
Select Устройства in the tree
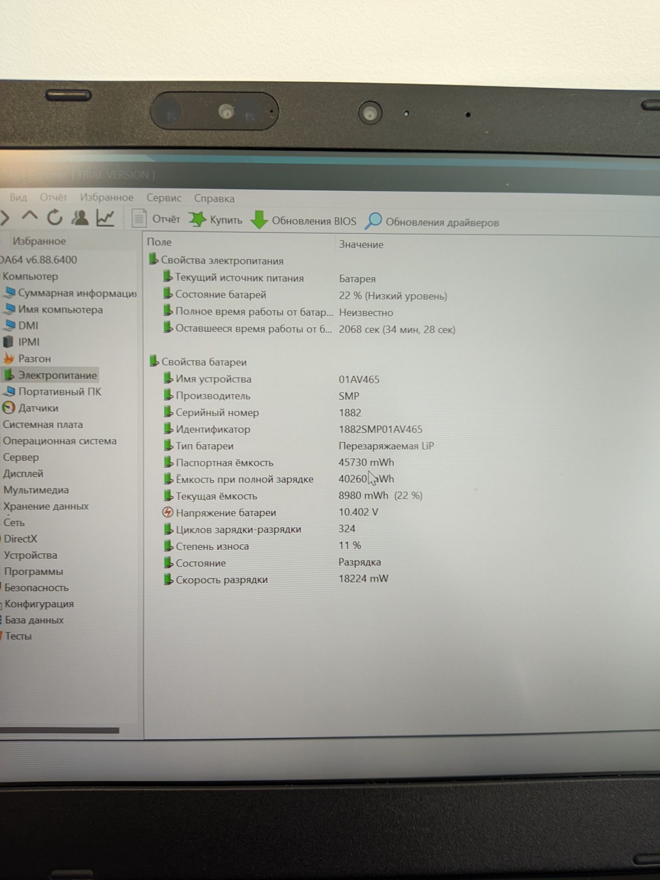(30, 555)
